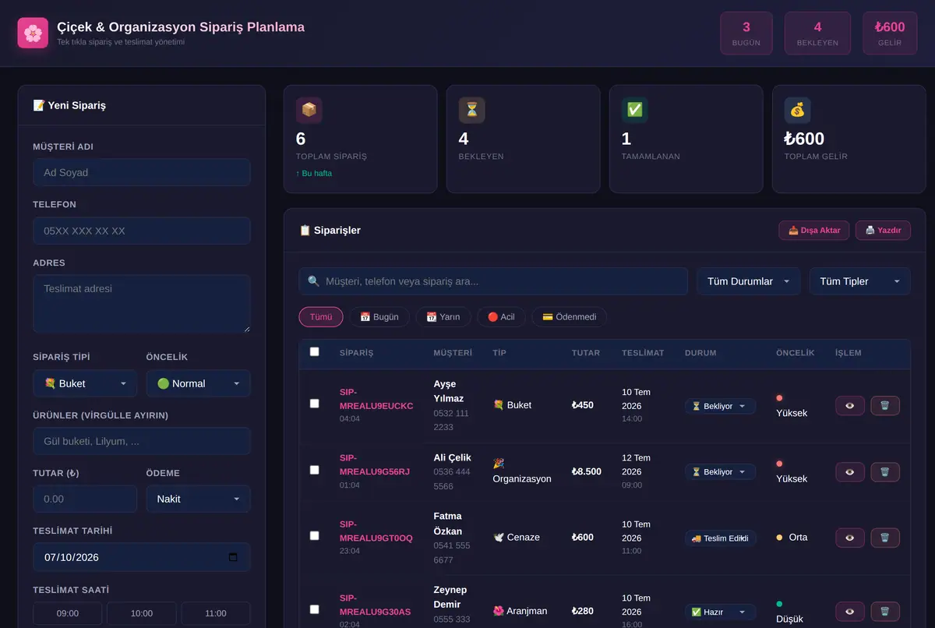The width and height of the screenshot is (935, 628).
Task: Expand the Tüm Tipler filter dropdown
Action: coord(860,281)
